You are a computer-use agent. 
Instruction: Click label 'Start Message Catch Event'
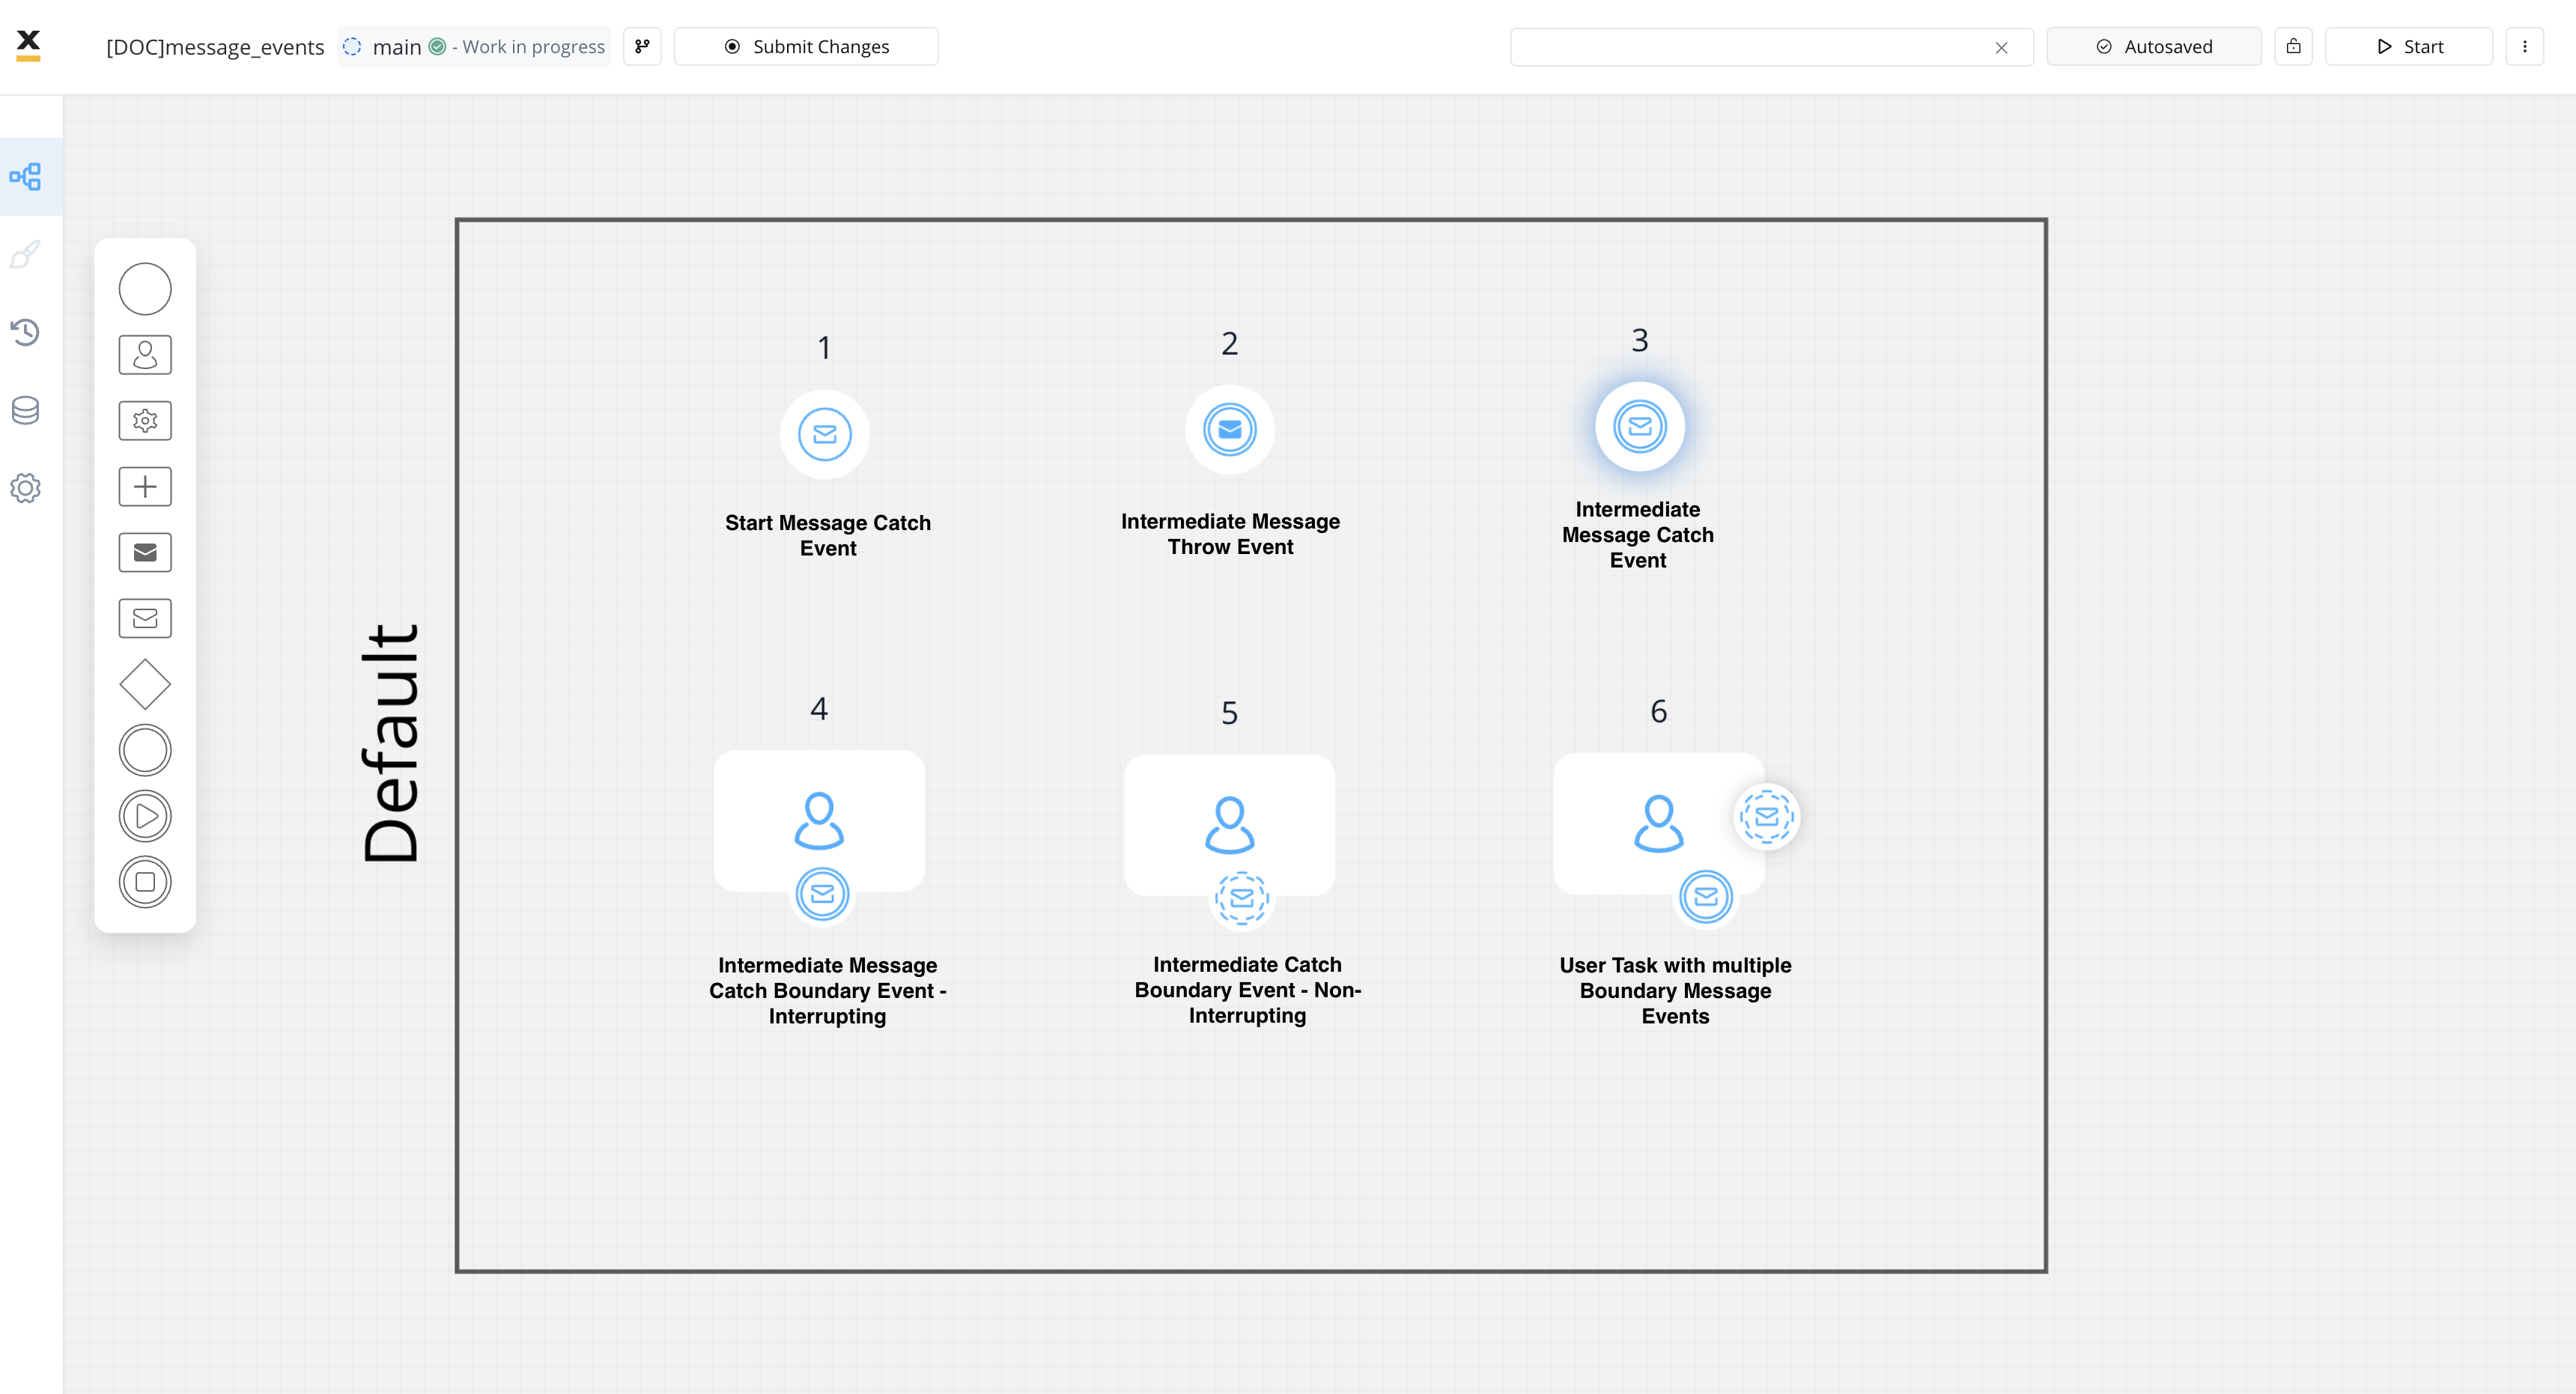point(828,535)
